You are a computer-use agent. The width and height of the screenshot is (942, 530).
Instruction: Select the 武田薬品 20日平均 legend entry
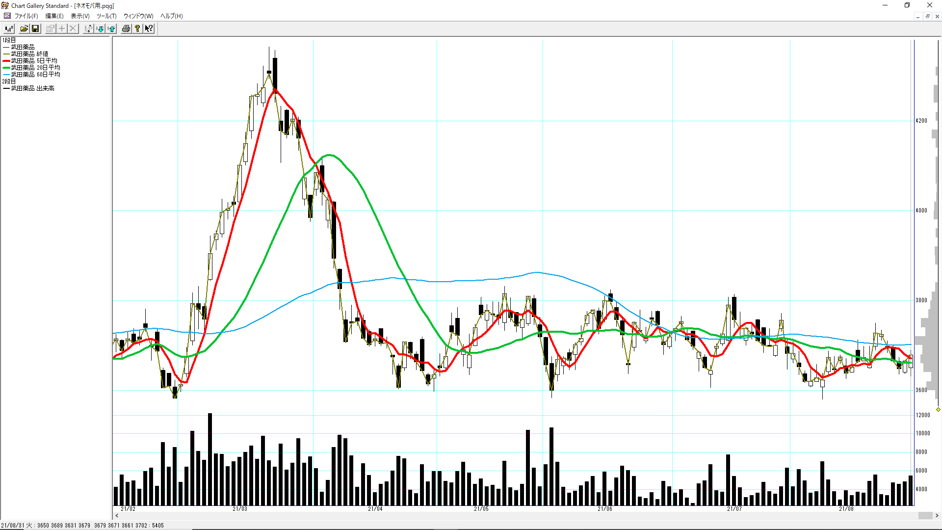click(x=35, y=68)
